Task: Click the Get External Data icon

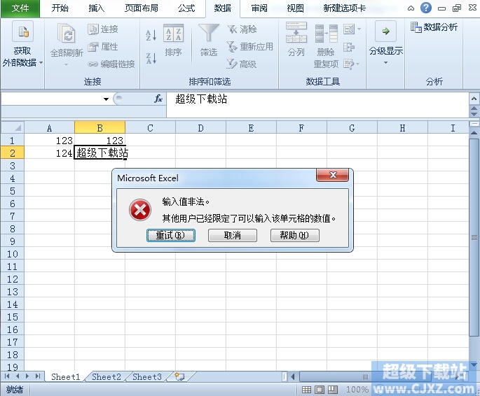Action: click(22, 32)
